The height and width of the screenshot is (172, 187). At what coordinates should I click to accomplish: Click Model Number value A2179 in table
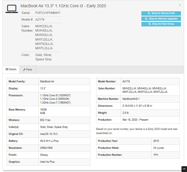click(126, 82)
